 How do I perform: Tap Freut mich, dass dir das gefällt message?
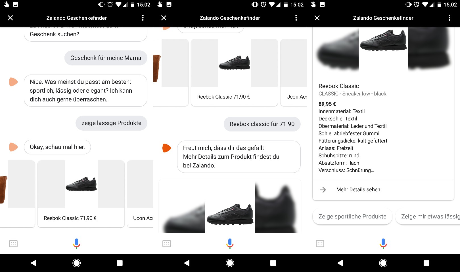click(x=239, y=157)
